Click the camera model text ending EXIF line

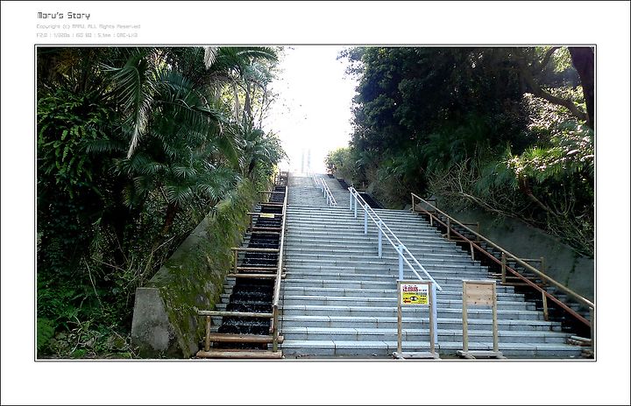point(128,35)
